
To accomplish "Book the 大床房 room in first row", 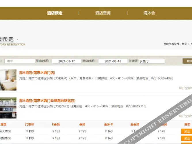I will pyautogui.click(x=187, y=131).
